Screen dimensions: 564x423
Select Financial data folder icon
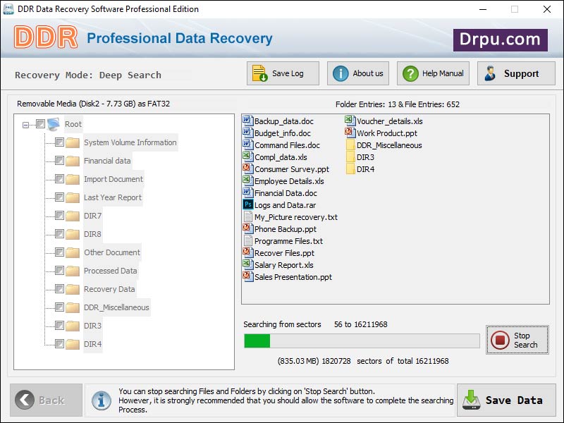tap(73, 161)
